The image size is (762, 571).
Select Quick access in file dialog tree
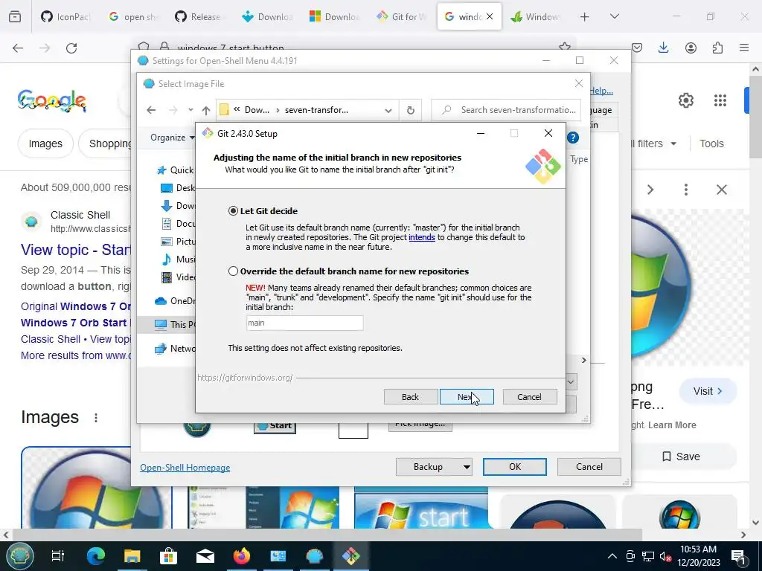click(174, 170)
